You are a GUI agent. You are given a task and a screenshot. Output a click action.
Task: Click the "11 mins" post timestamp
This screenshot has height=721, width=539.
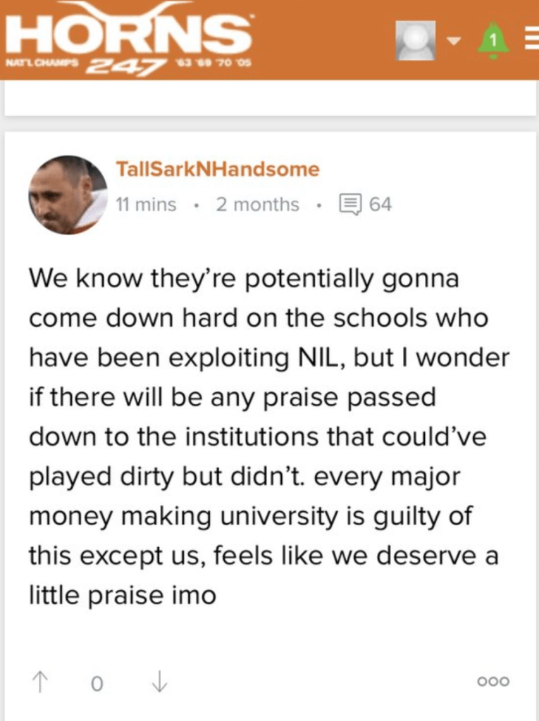point(146,205)
